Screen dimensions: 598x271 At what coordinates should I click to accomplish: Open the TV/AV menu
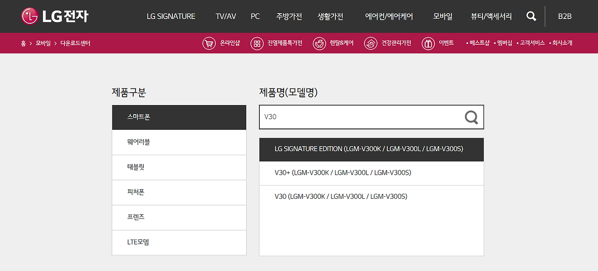coord(226,16)
